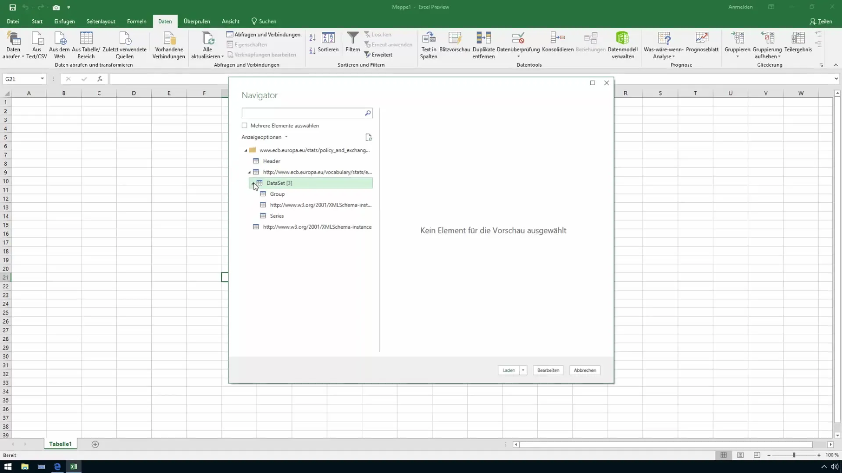842x473 pixels.
Task: Refresh Navigator list icon
Action: point(368,137)
